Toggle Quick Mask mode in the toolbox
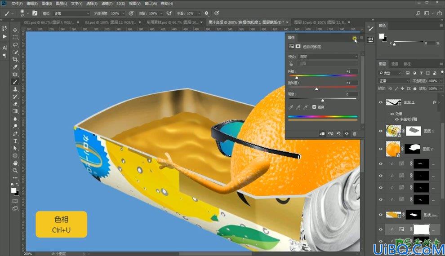 coord(15,201)
